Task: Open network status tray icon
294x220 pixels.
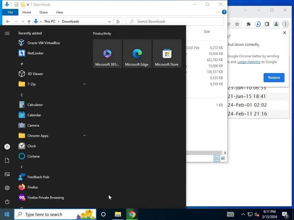Action: click(250, 214)
